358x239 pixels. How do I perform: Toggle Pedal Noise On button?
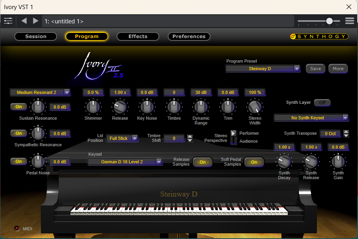(x=19, y=161)
